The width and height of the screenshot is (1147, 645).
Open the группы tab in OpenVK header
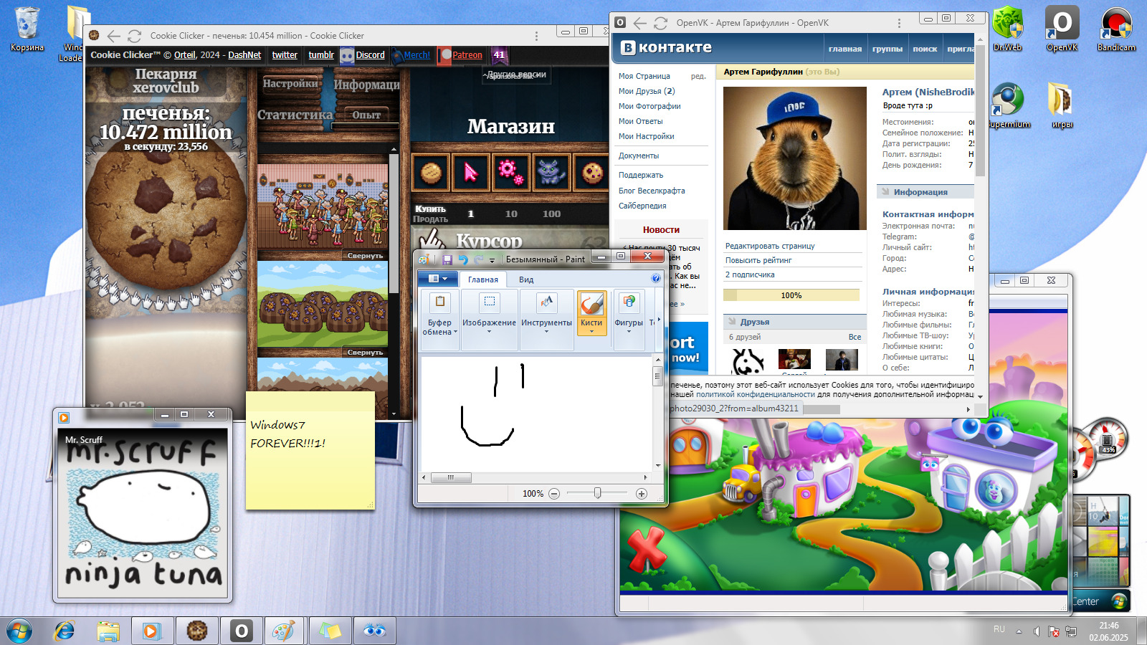click(887, 49)
